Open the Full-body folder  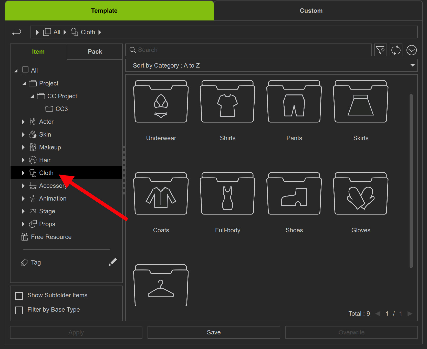227,194
